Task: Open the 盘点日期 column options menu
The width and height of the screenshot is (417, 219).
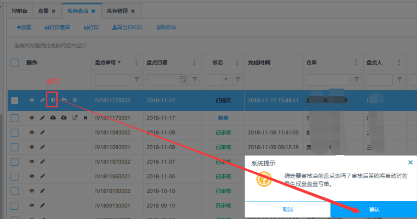Action: point(195,63)
